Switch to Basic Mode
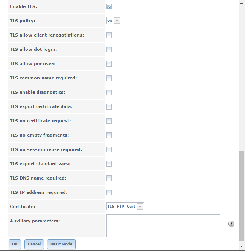245x251 pixels. 61,244
